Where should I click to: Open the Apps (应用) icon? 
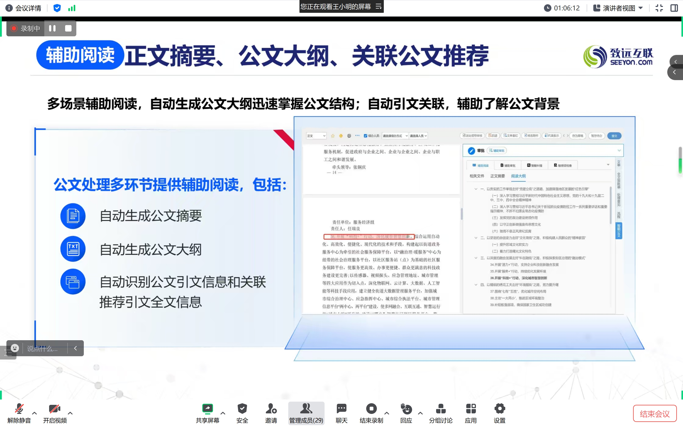(471, 409)
